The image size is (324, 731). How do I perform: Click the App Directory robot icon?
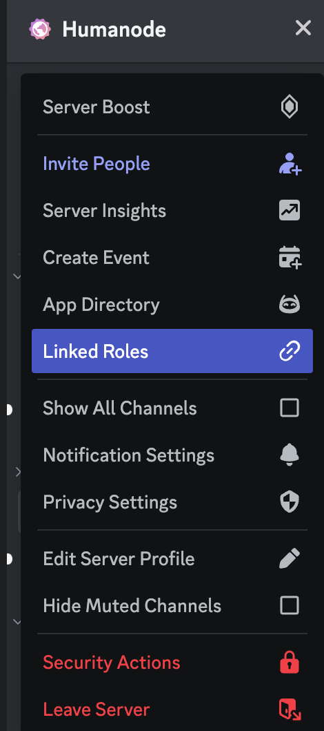[289, 305]
